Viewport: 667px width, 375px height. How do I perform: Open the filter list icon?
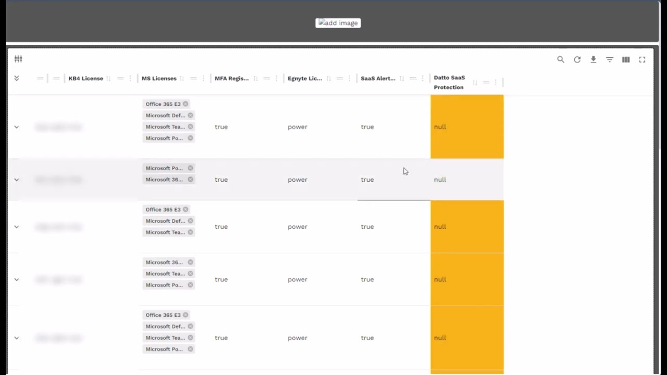point(610,59)
